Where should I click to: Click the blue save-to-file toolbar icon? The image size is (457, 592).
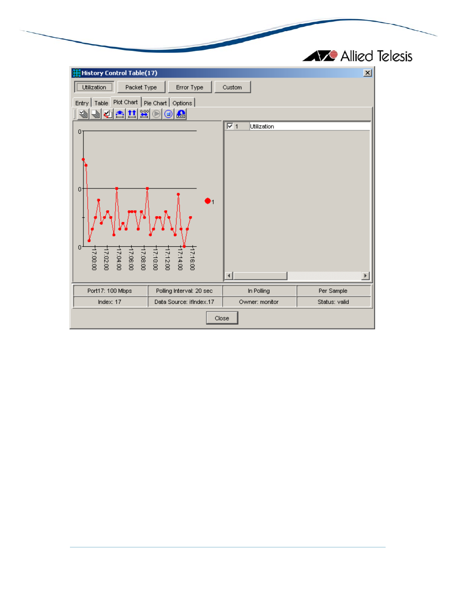click(x=181, y=114)
